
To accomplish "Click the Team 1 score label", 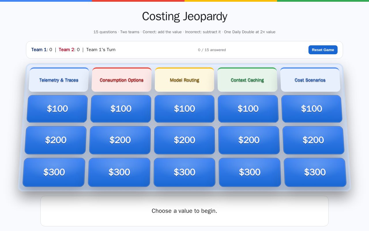I will (x=42, y=50).
